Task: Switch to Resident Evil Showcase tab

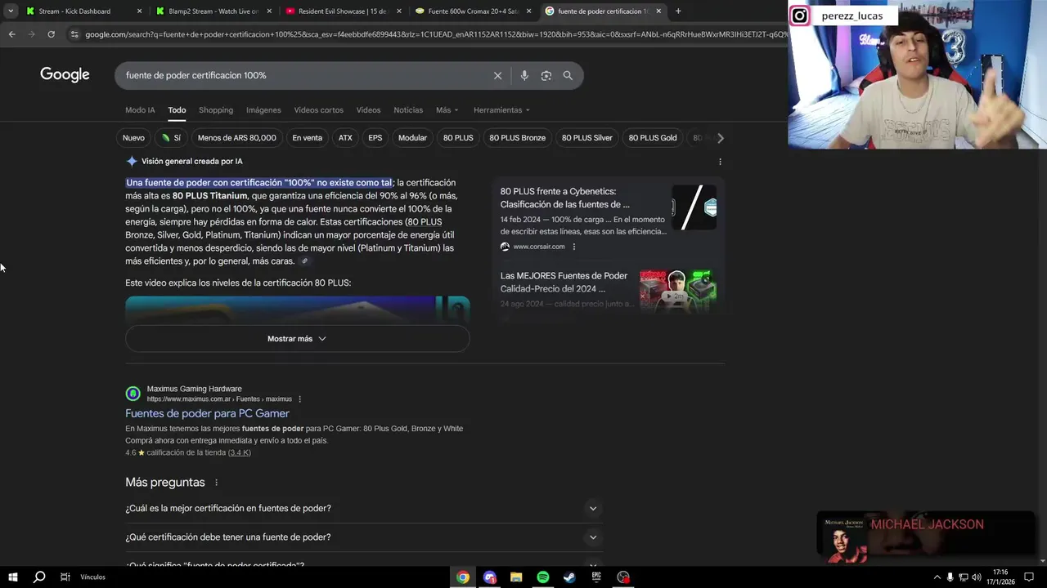Action: pyautogui.click(x=344, y=11)
